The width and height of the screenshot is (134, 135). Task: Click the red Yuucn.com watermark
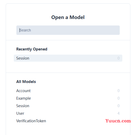[118, 121]
